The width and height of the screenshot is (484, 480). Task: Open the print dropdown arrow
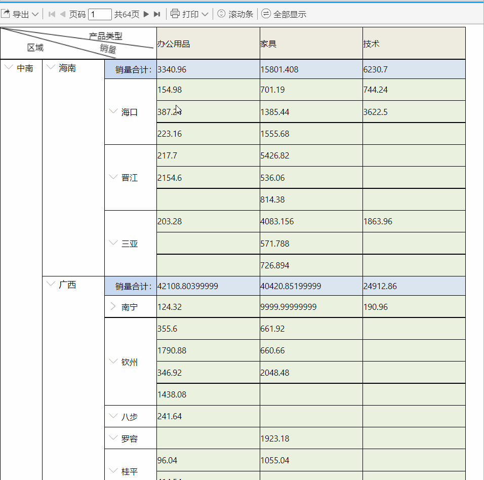click(205, 15)
